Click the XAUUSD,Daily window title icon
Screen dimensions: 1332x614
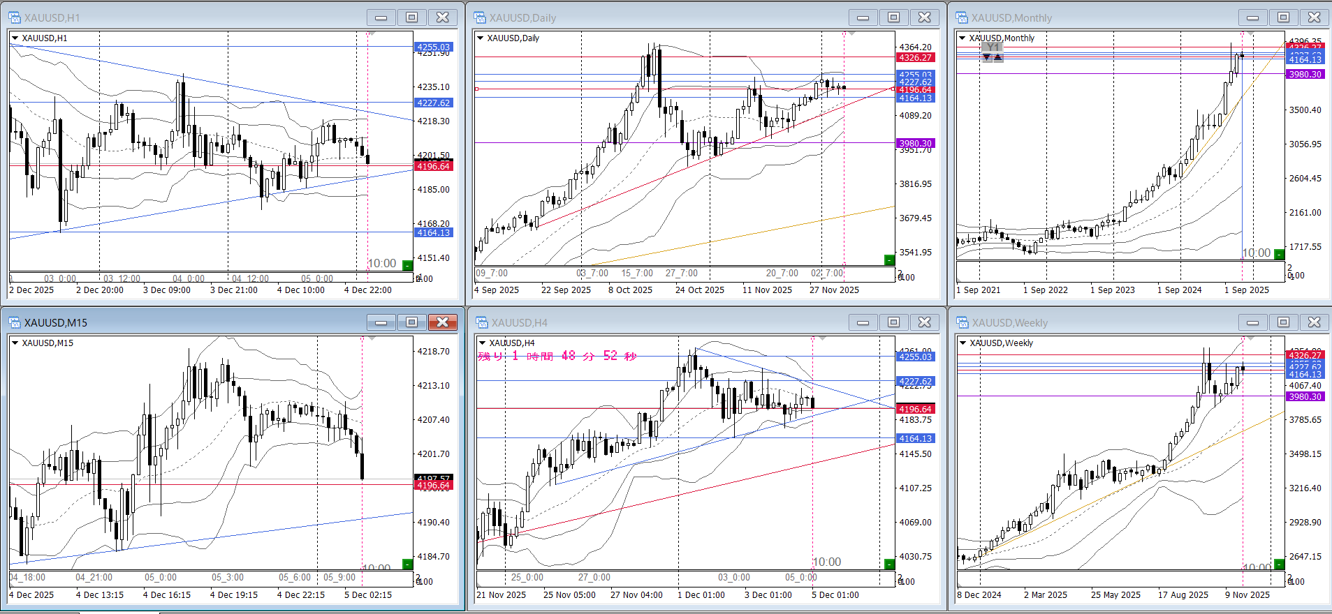point(480,17)
